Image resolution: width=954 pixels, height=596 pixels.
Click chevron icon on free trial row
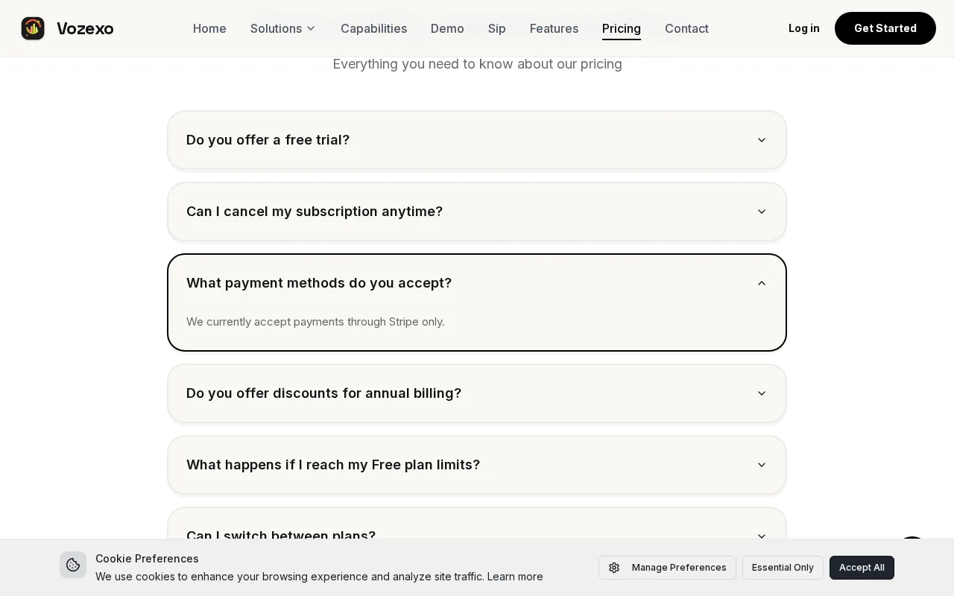(762, 140)
